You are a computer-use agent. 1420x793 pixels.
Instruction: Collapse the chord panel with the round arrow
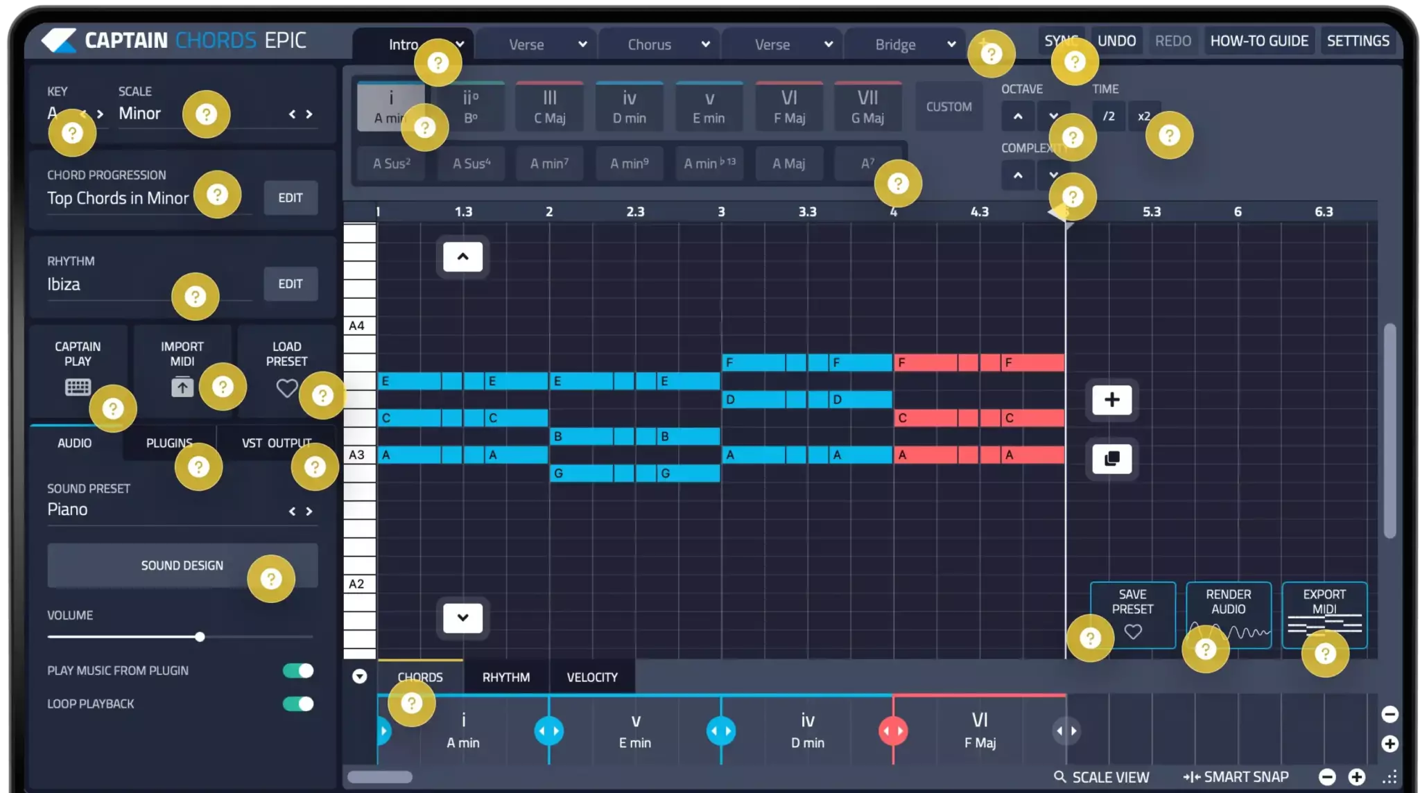(359, 677)
